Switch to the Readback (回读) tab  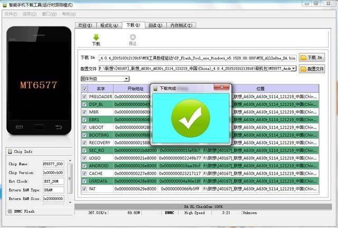point(155,25)
